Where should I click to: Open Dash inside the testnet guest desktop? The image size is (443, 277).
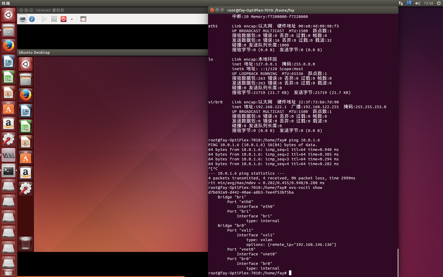26,64
